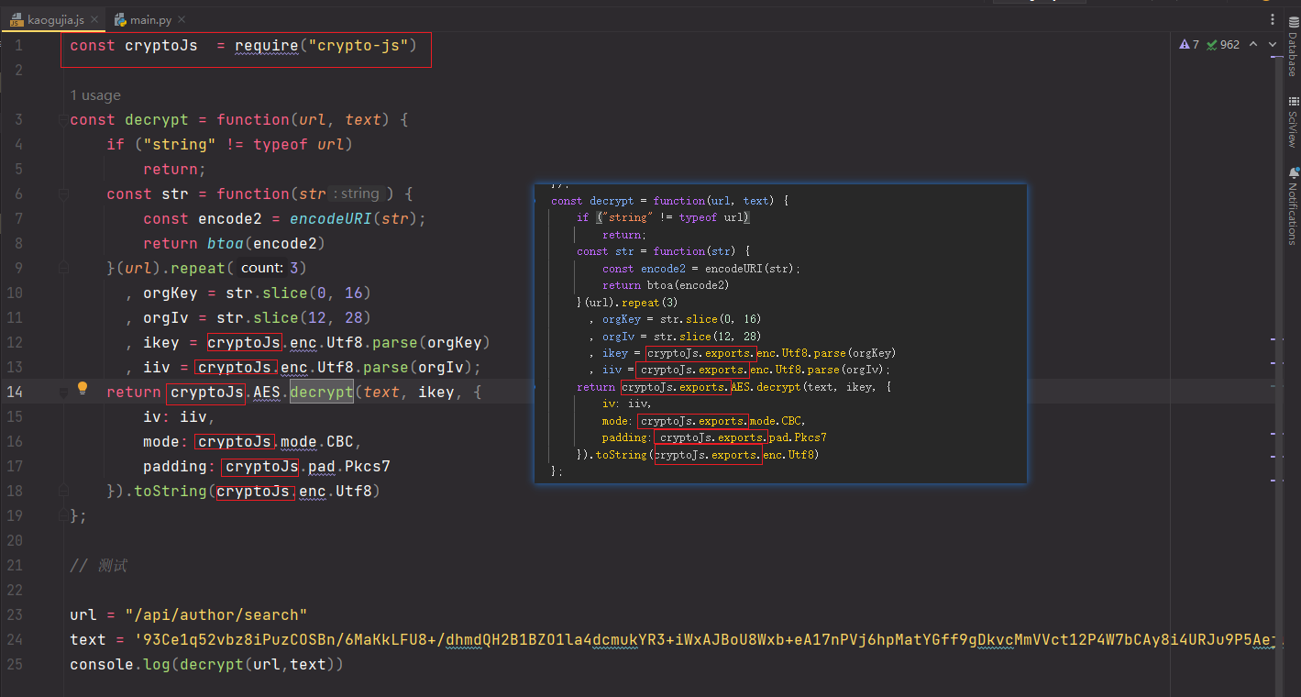Toggle the fold marker at line 9

click(63, 269)
